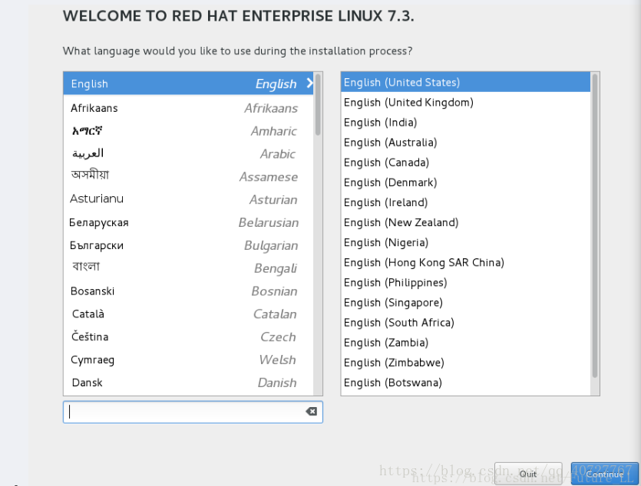Select Belarusian language row
641x486 pixels.
188,222
